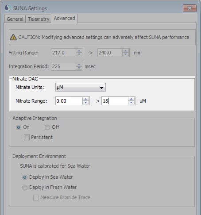This screenshot has width=201, height=215.
Task: Switch to the General tab
Action: click(15, 19)
